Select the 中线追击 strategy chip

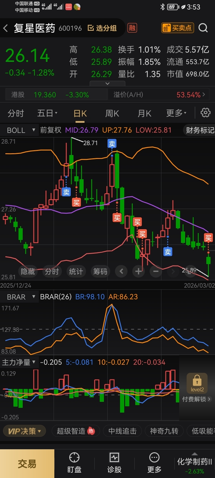(x=122, y=431)
